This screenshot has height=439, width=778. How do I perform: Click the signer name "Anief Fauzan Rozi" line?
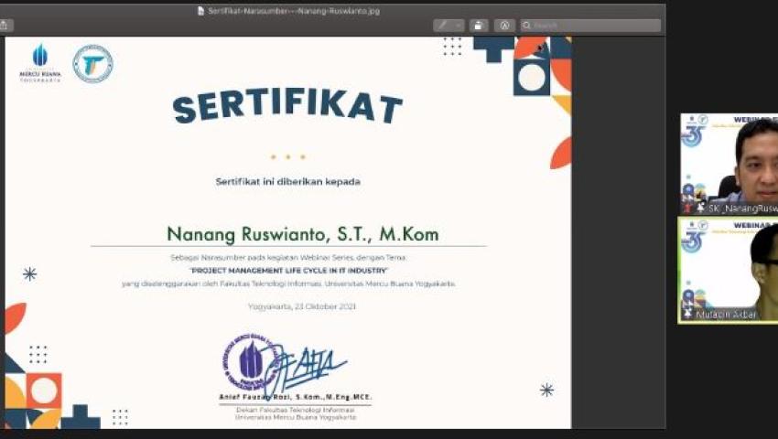click(x=296, y=397)
